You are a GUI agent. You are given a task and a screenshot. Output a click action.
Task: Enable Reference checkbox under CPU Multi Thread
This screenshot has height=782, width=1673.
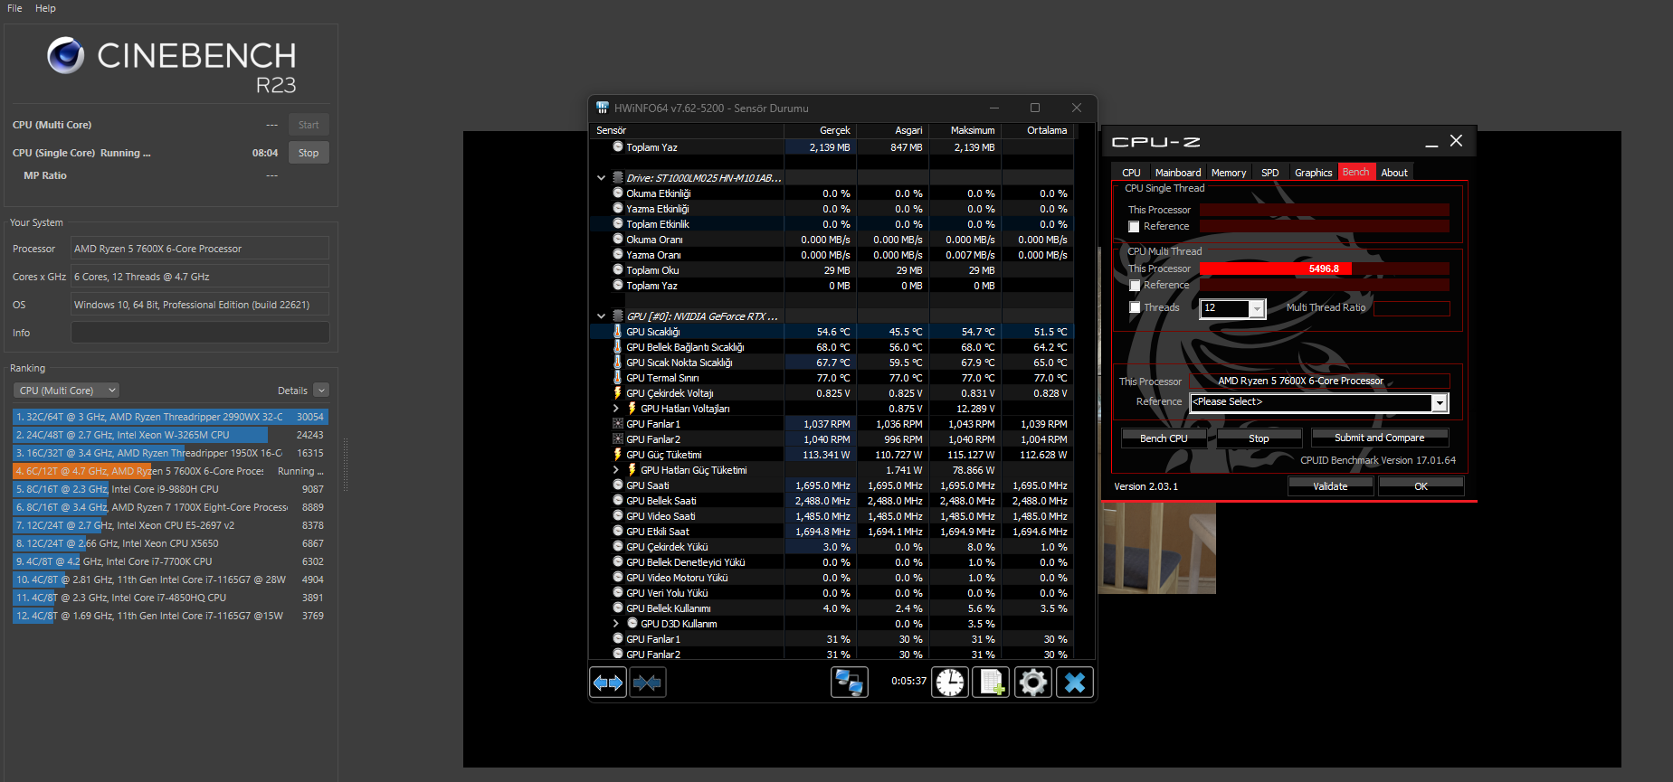tap(1135, 286)
